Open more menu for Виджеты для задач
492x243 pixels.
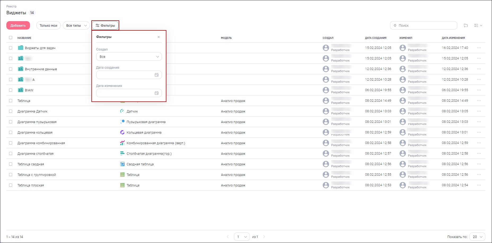click(479, 48)
